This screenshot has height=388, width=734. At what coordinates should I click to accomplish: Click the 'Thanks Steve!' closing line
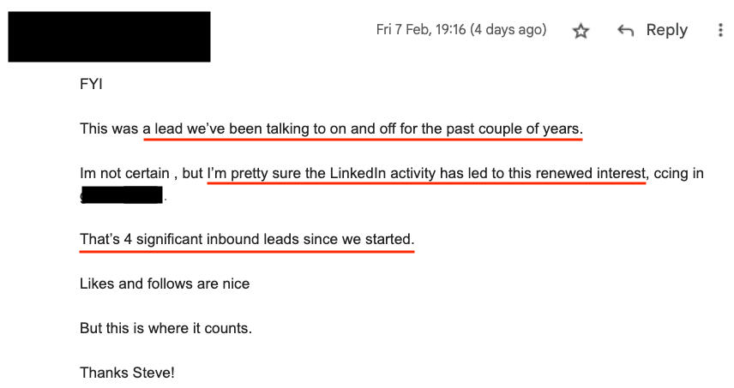127,373
